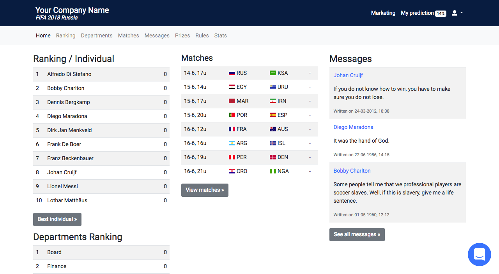The width and height of the screenshot is (499, 274).
Task: Click the Russia flag icon
Action: pos(232,73)
